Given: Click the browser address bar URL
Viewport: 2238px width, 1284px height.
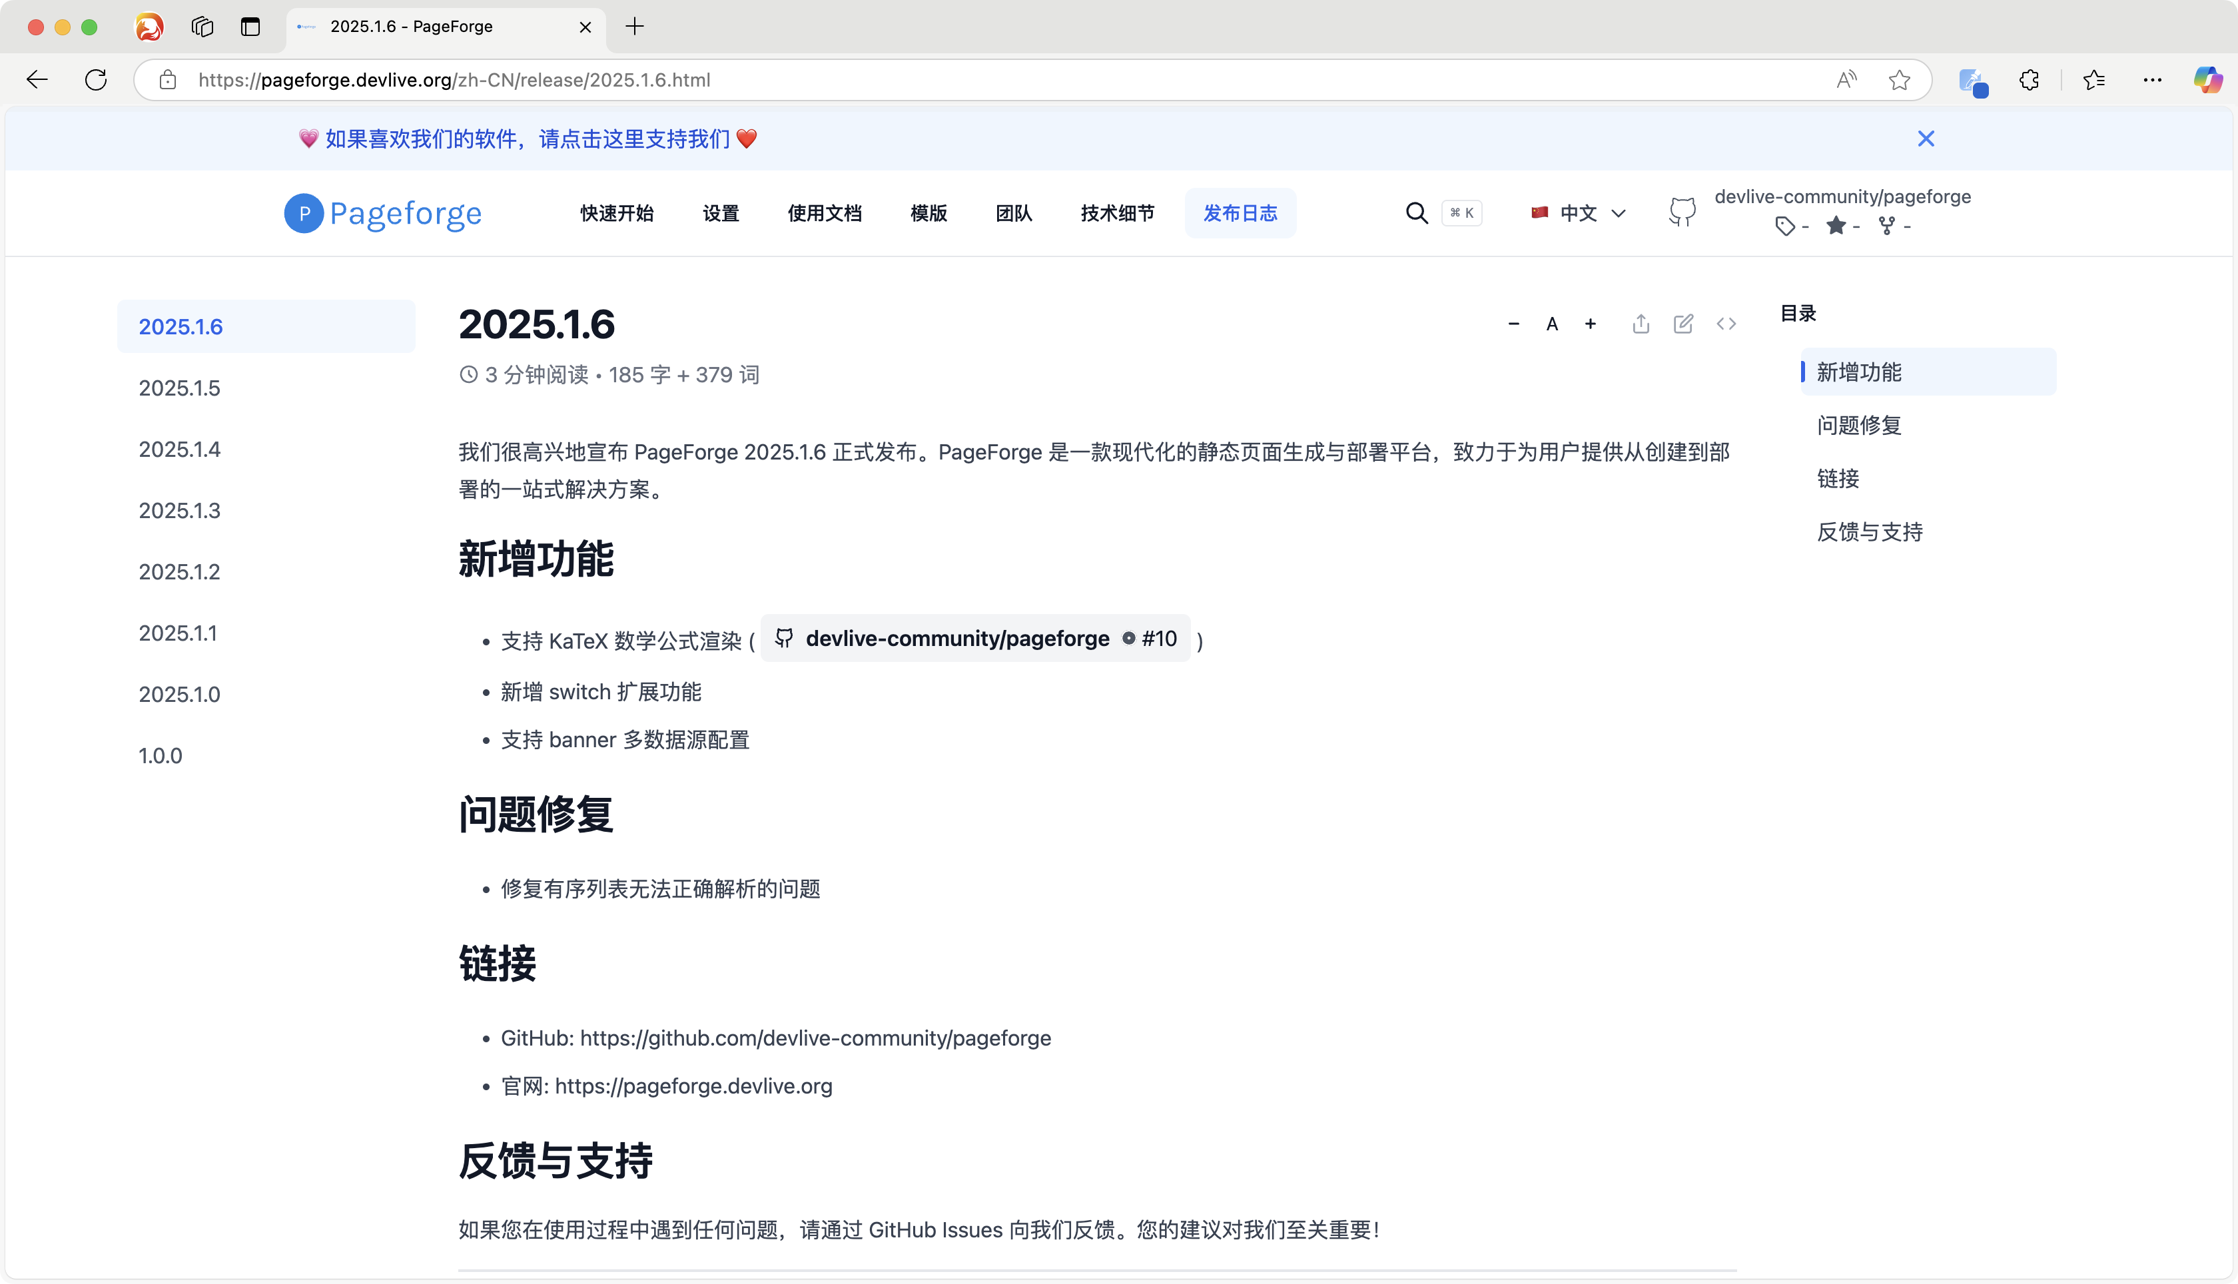Looking at the screenshot, I should tap(454, 80).
